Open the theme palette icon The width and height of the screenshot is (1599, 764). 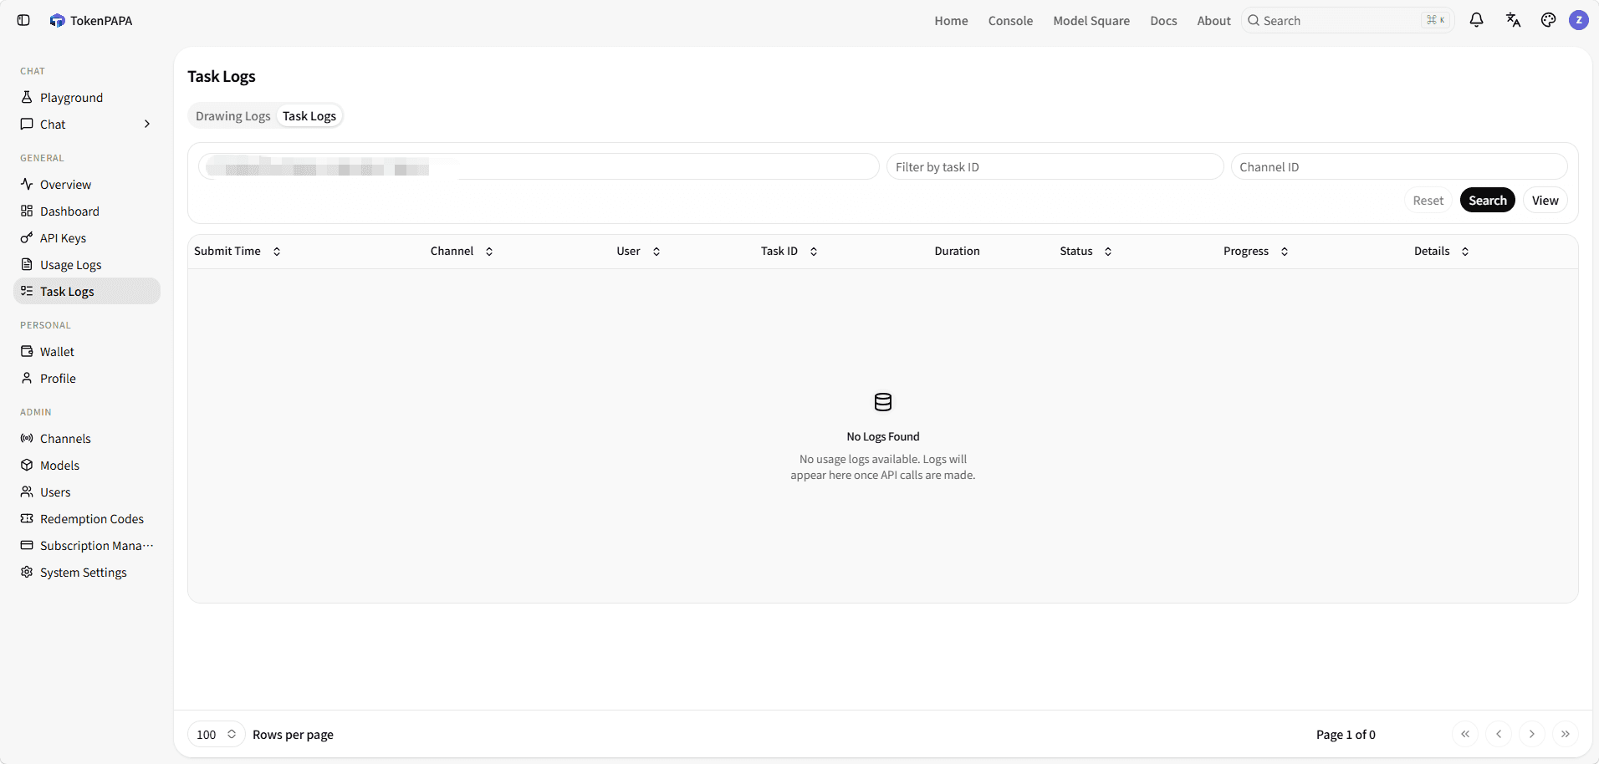coord(1548,20)
